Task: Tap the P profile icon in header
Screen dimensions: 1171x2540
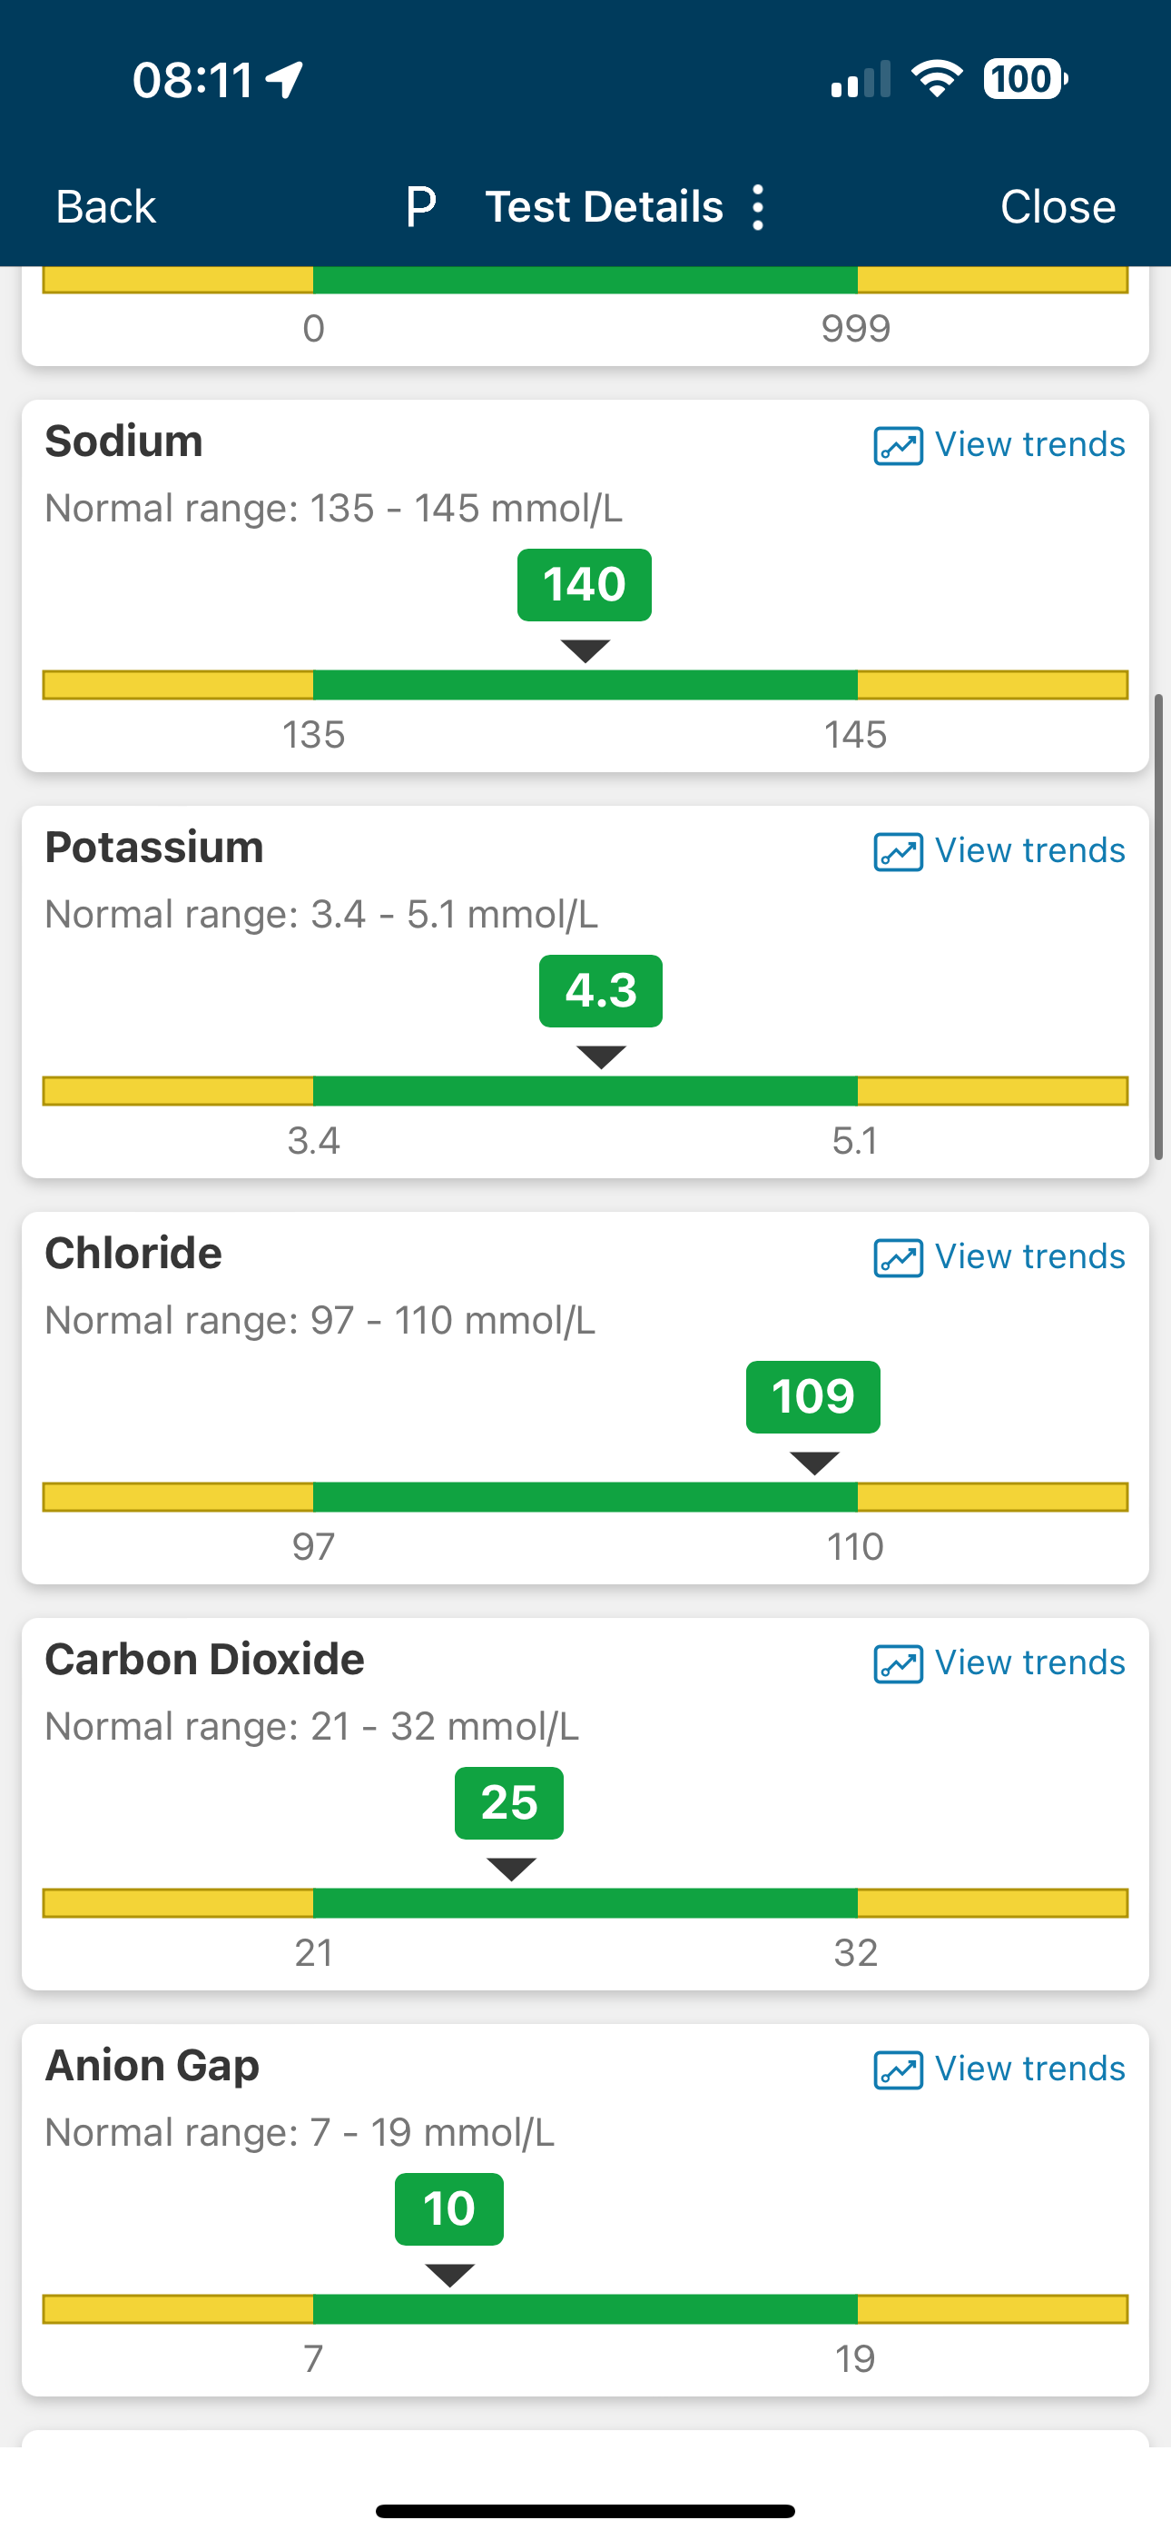Action: [421, 207]
